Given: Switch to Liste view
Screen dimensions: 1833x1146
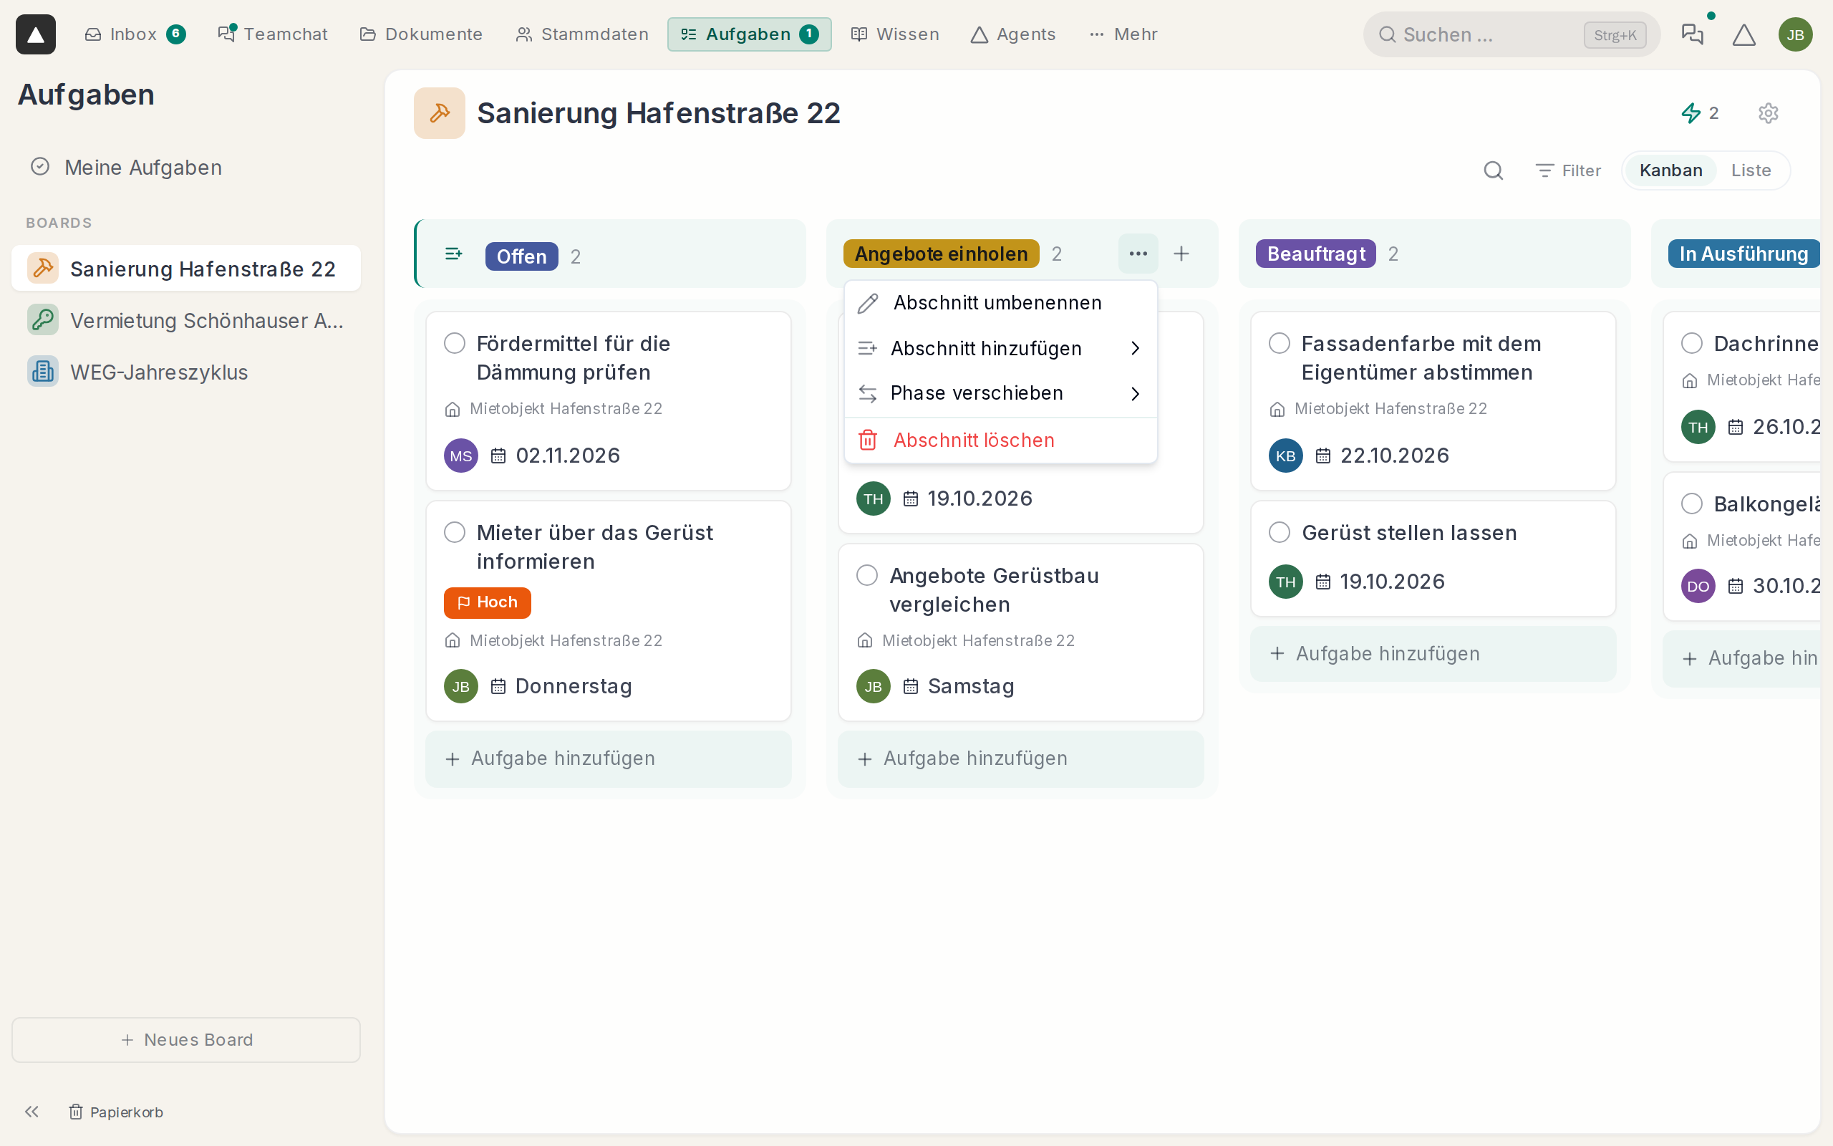Looking at the screenshot, I should tap(1751, 170).
